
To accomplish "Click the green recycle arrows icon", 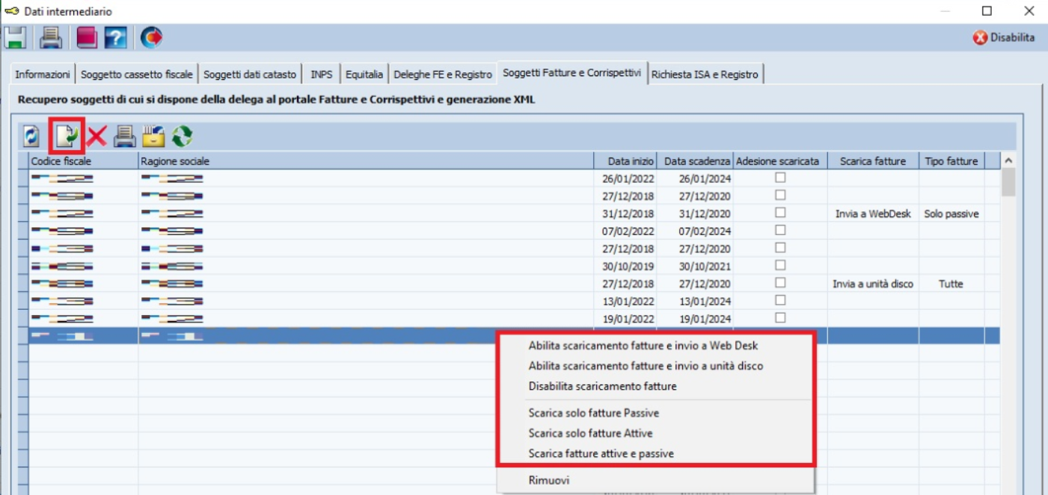I will click(183, 136).
